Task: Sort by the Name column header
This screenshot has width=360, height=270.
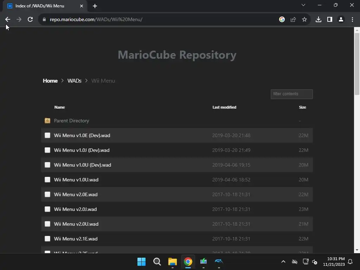Action: coord(59,107)
